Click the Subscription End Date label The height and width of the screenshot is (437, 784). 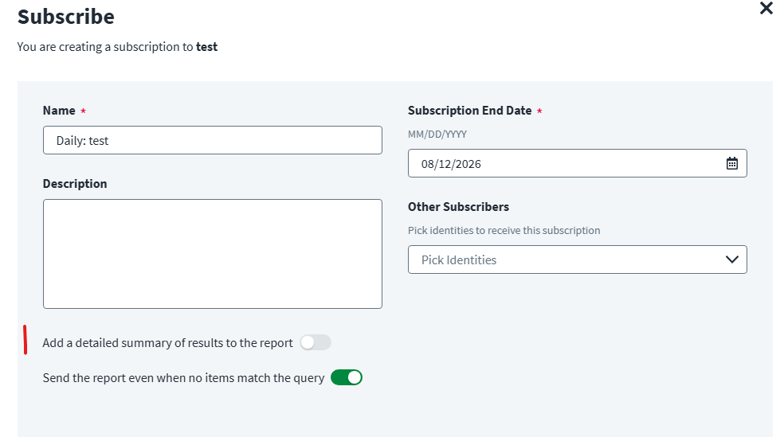coord(469,111)
